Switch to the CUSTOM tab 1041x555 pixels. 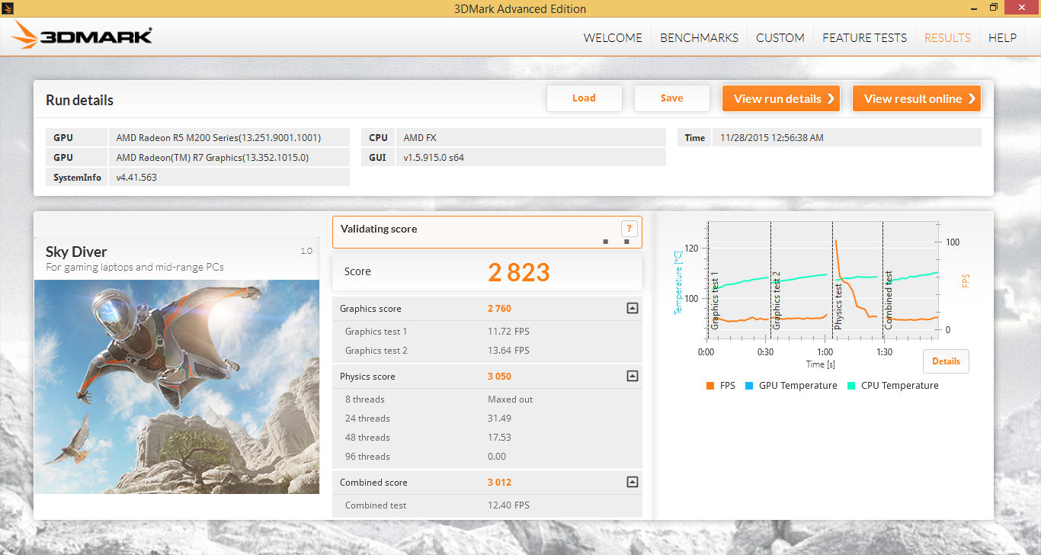click(780, 37)
